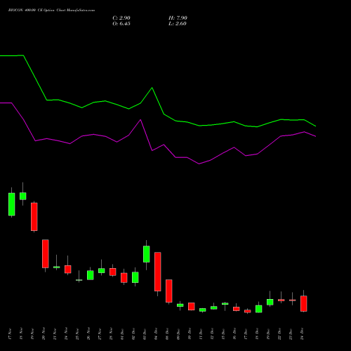This screenshot has height=351, width=351.
Task: Click the green candlestick above 03 Dec
Action: [147, 254]
